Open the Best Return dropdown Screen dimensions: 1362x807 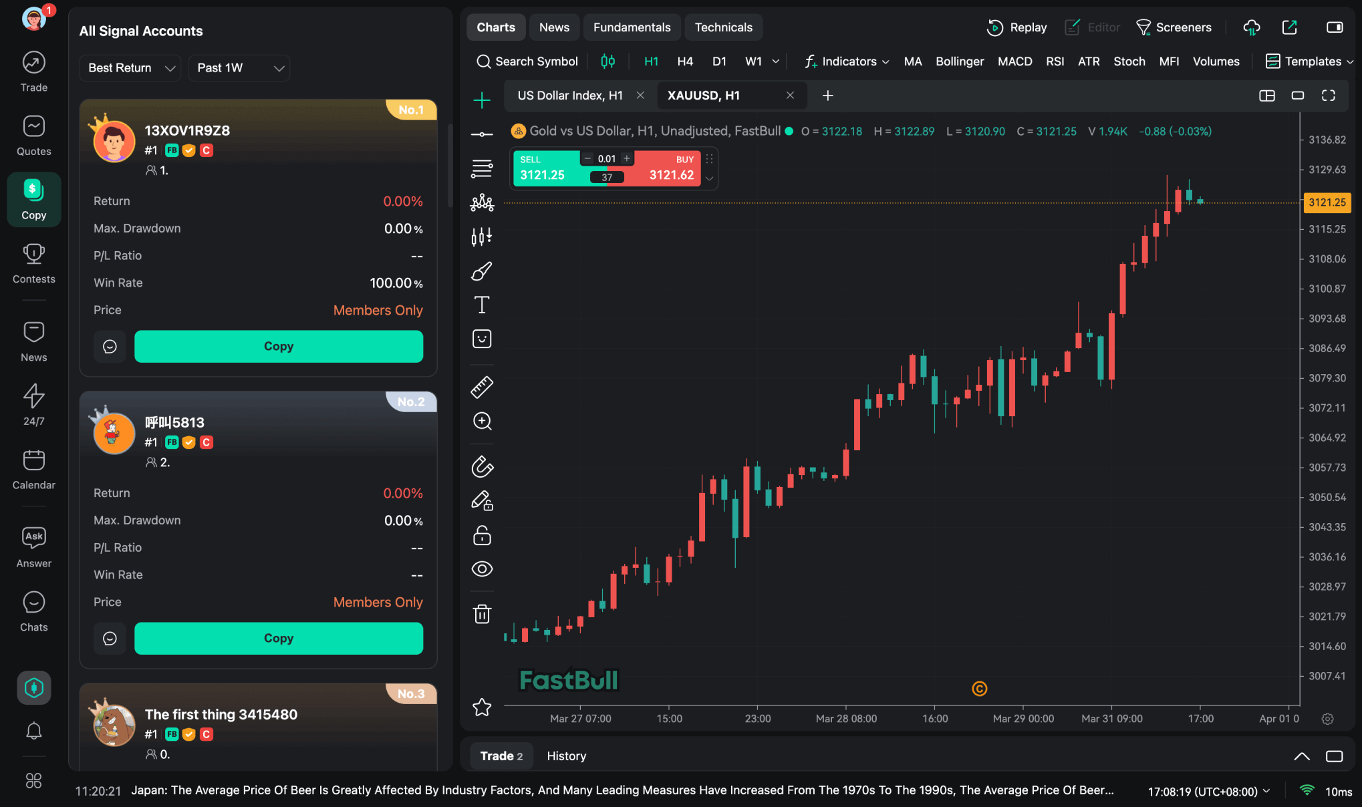pyautogui.click(x=130, y=68)
